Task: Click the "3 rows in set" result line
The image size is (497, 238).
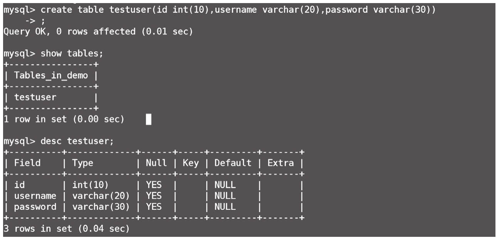Action: click(x=66, y=229)
